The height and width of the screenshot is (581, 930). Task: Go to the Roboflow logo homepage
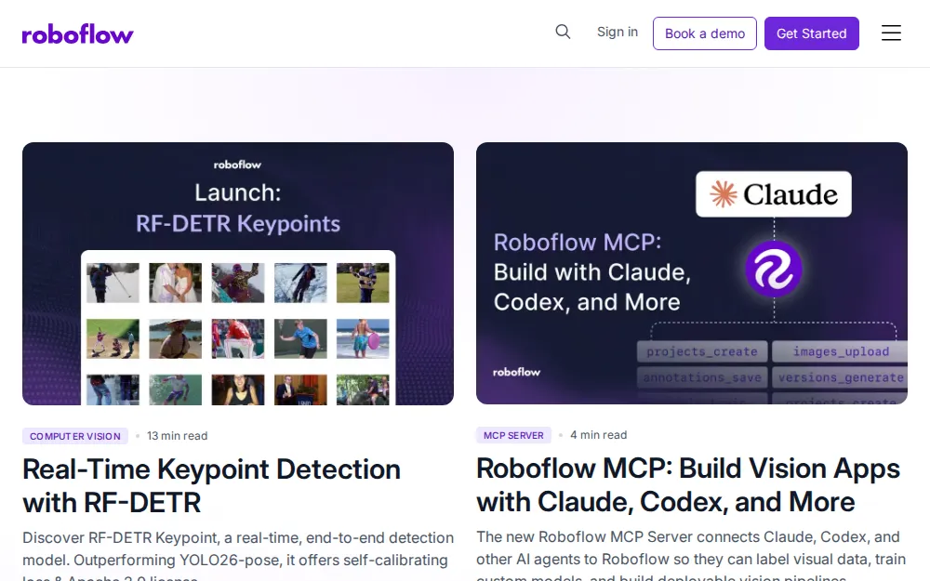tap(78, 33)
